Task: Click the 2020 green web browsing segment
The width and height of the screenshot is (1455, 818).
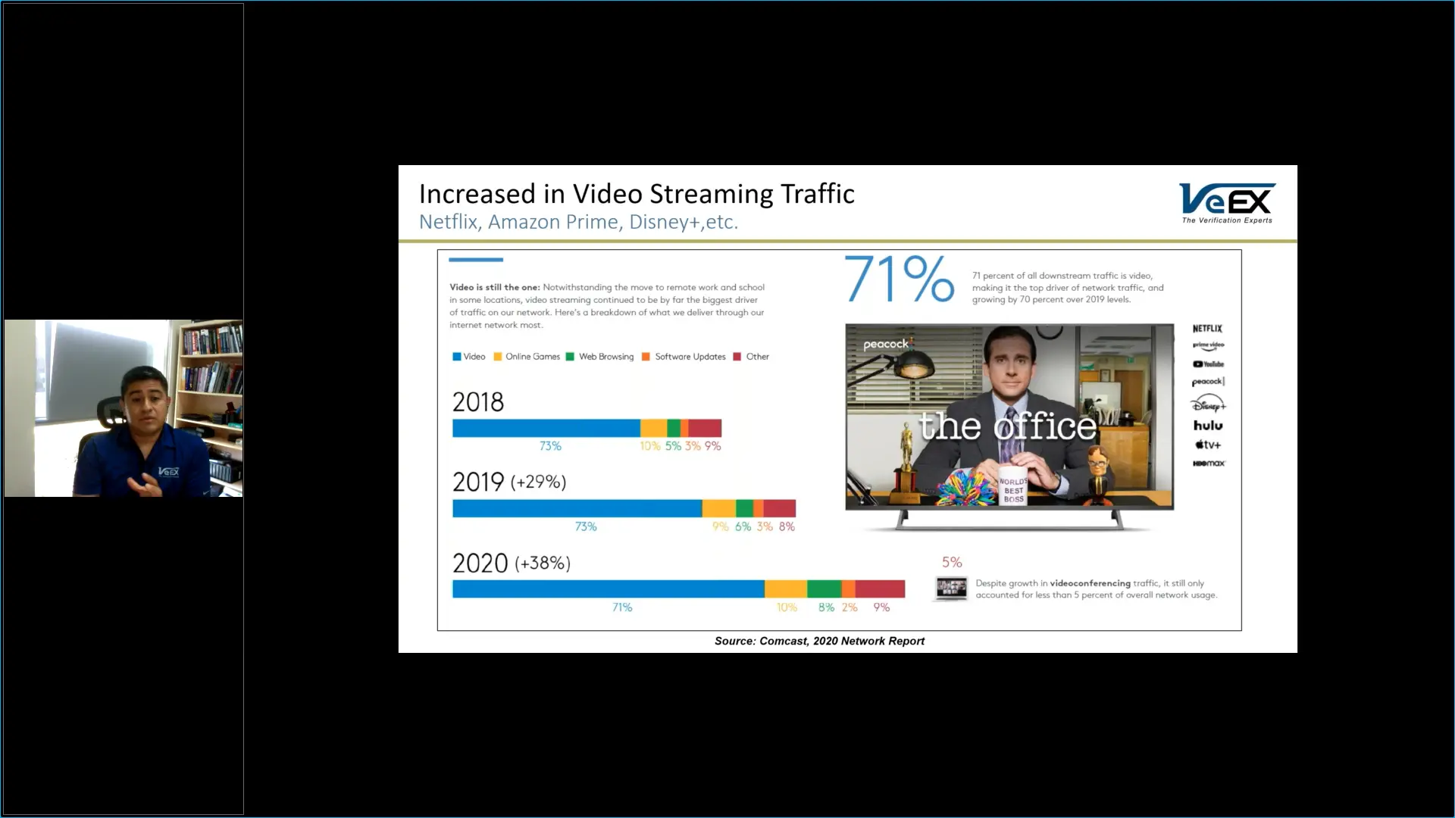Action: (x=824, y=589)
